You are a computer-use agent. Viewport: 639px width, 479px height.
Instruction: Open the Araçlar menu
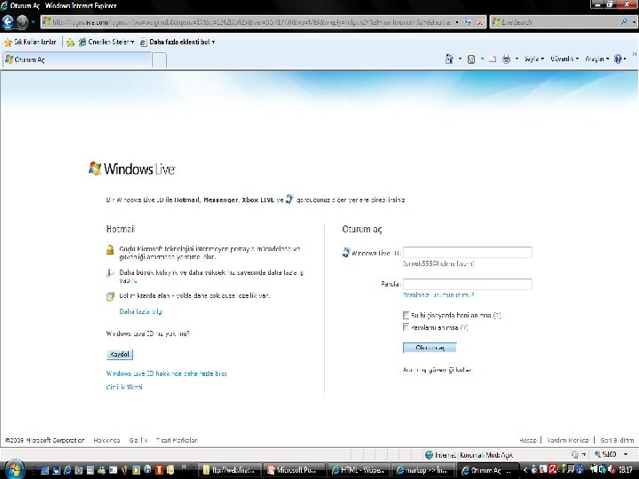tap(597, 59)
